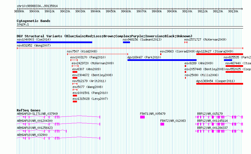
Task: Click ARHGAP19-SLIT1|NR_037909 gene label
Action: point(37,114)
